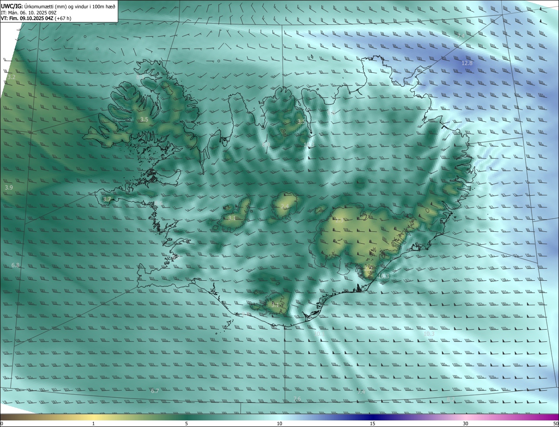Click the '2.4' value on Hofsjökull glacier
559x427 pixels.
285,207
